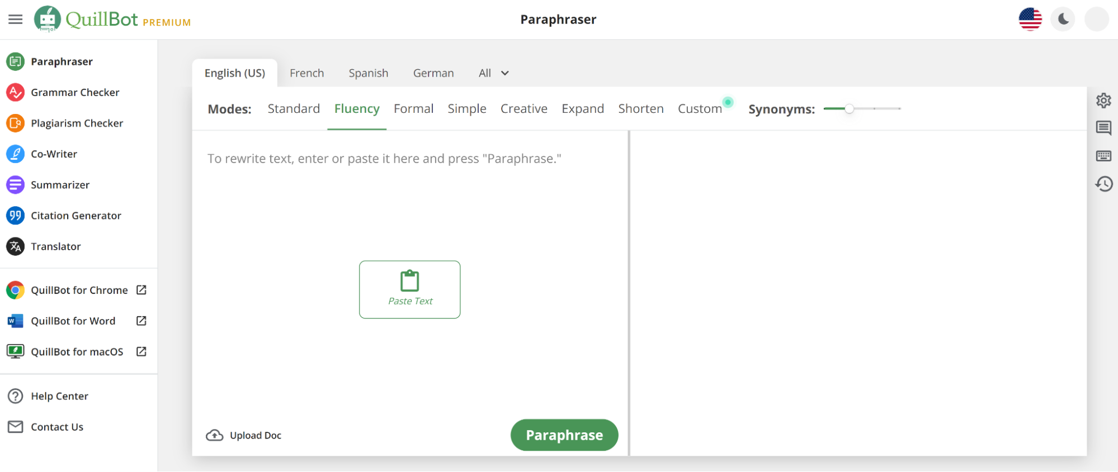This screenshot has height=472, width=1118.
Task: Select the Creative mode tab
Action: point(523,109)
